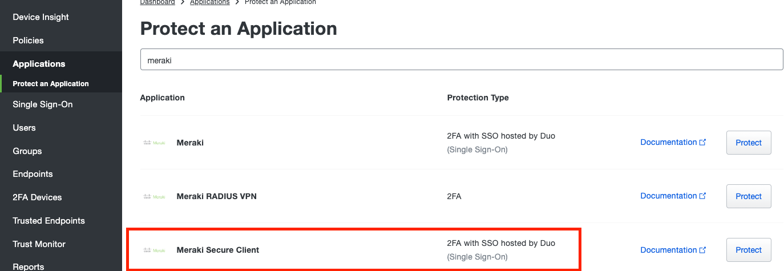
Task: Open Documentation link for Meraki RADIUS VPN
Action: point(673,196)
